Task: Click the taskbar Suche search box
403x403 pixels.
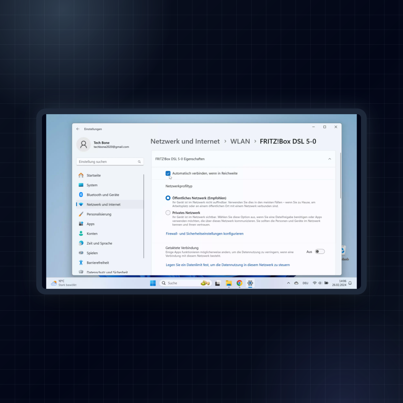Action: [185, 283]
